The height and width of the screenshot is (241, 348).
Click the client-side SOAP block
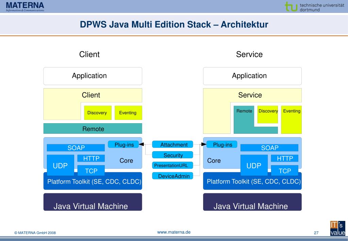point(76,148)
